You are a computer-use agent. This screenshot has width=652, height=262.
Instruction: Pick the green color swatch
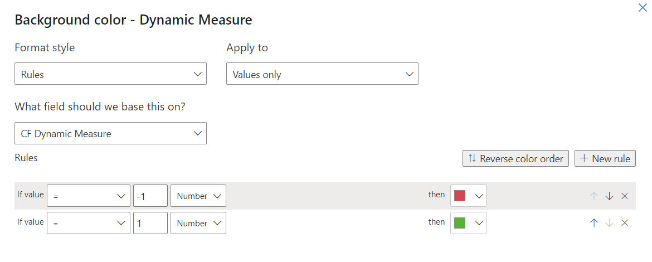pyautogui.click(x=460, y=223)
